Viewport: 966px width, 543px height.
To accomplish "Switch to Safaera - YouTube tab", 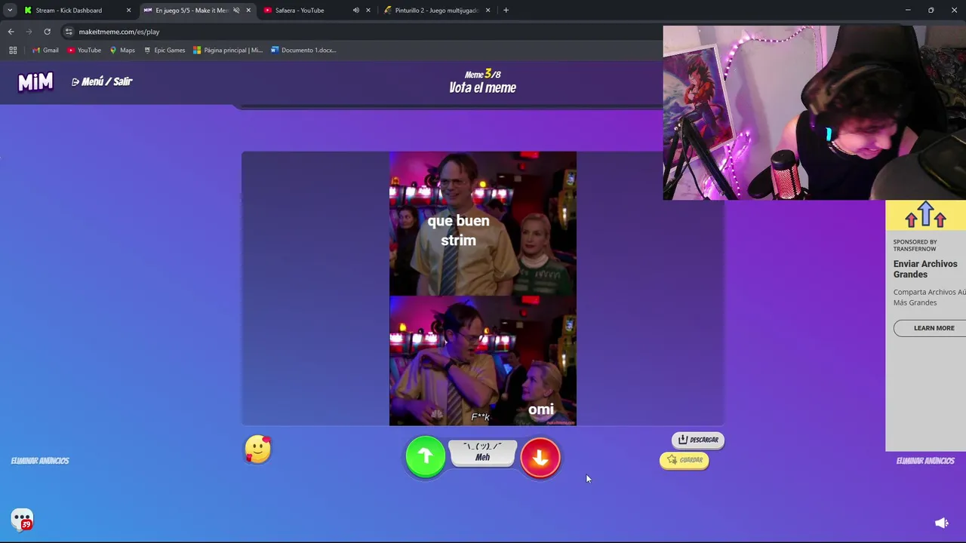I will click(x=300, y=11).
